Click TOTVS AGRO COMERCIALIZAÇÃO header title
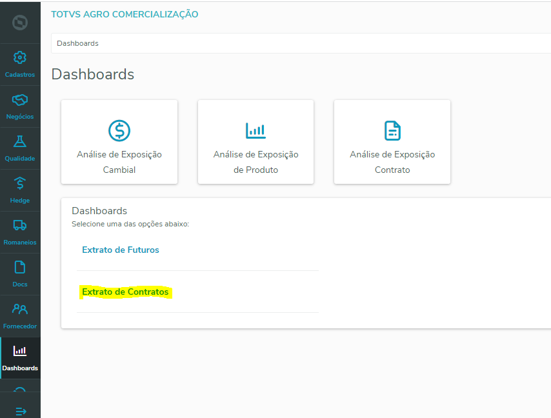Screen dimensions: 551x418 (x=125, y=14)
